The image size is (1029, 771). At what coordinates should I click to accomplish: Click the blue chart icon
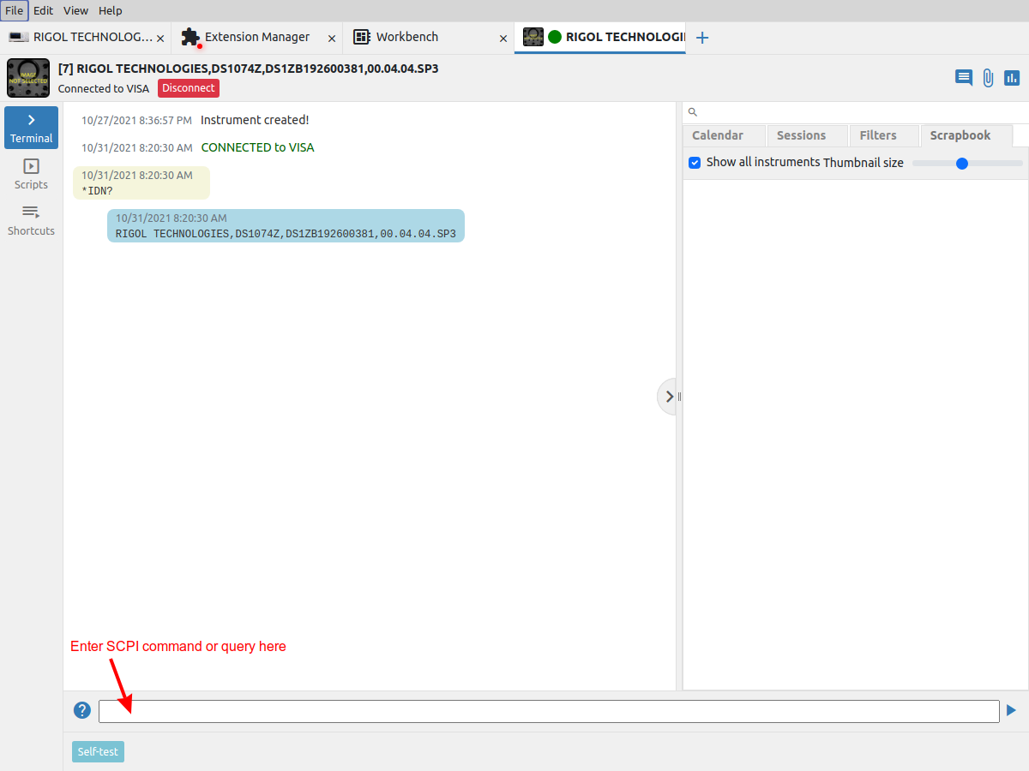point(1012,78)
